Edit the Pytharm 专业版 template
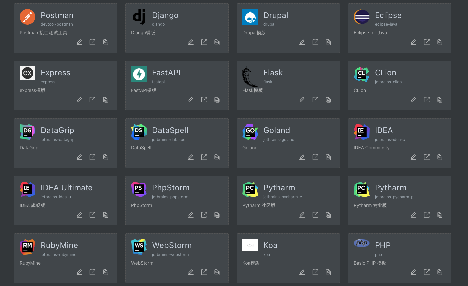Image resolution: width=468 pixels, height=286 pixels. 413,215
